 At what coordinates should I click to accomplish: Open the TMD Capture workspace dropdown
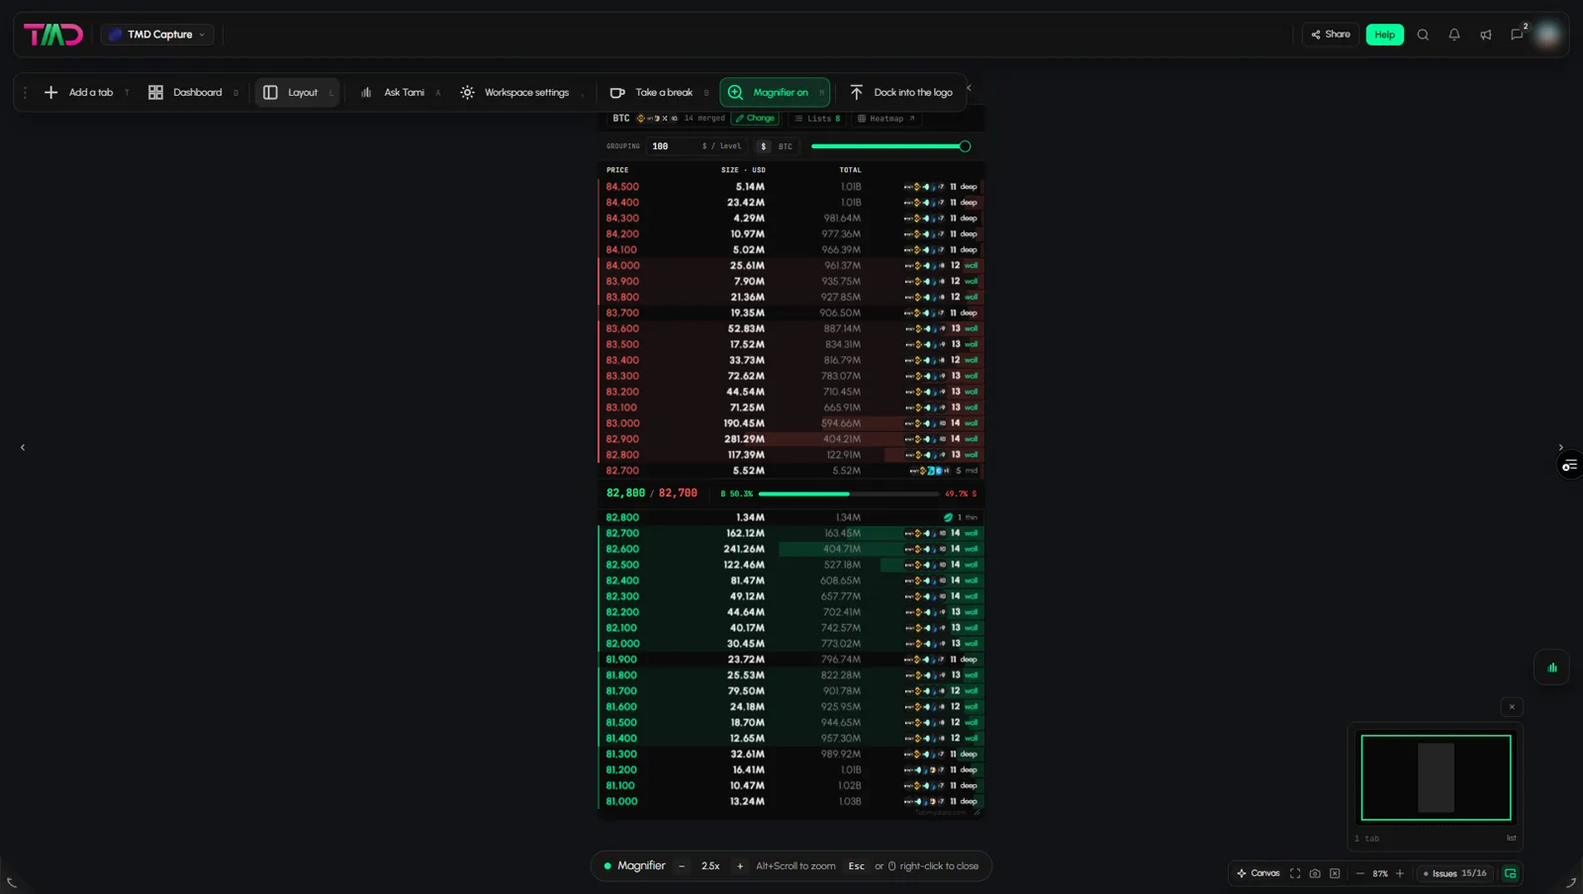158,35
